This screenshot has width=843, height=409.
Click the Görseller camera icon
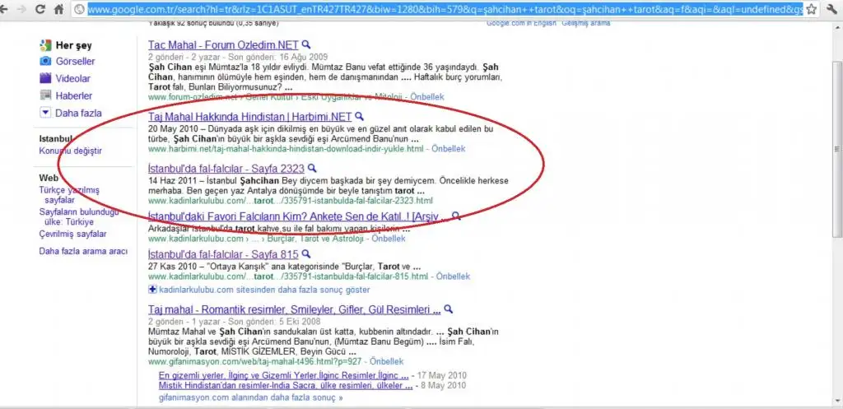[45, 61]
